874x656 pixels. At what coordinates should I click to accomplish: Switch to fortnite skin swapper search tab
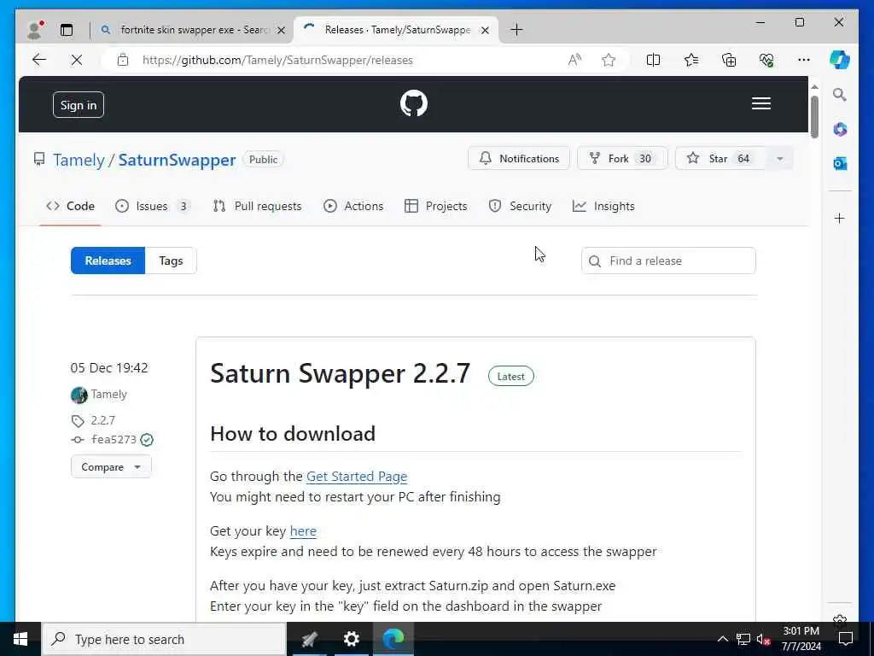[194, 30]
